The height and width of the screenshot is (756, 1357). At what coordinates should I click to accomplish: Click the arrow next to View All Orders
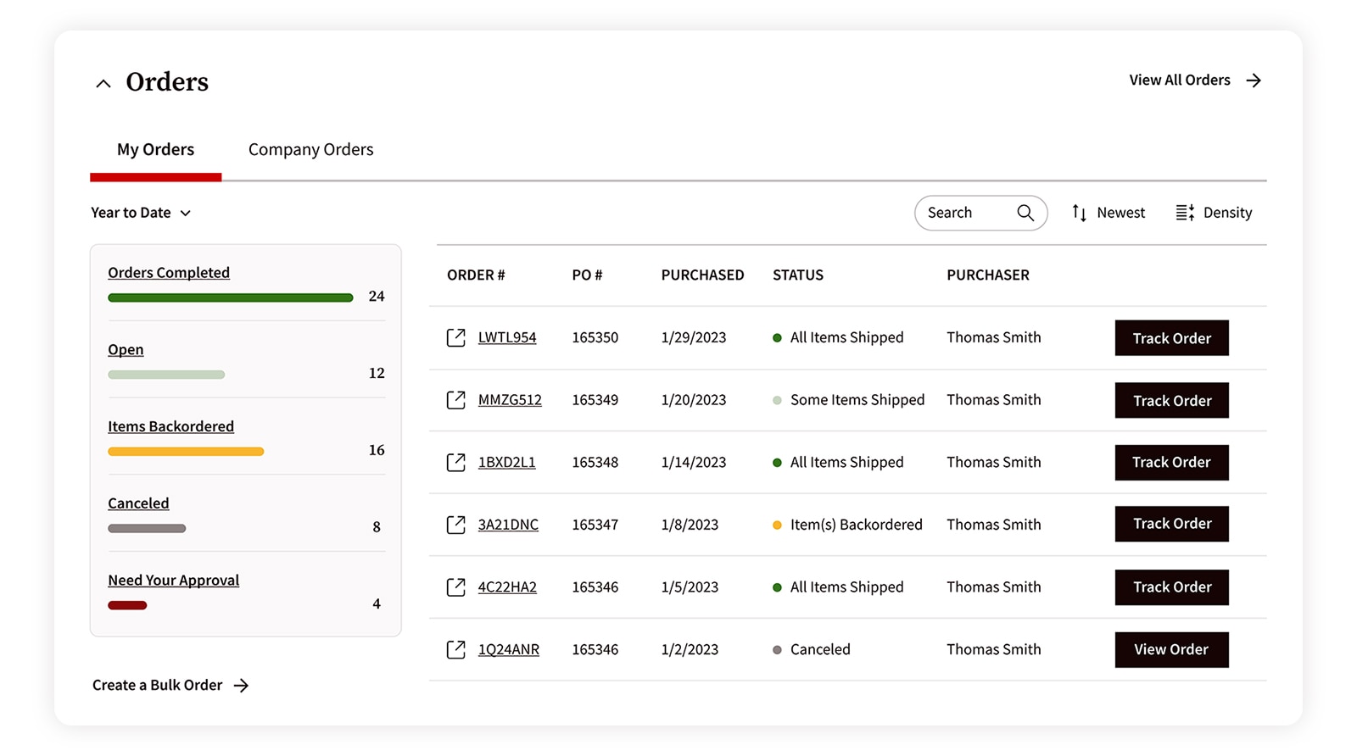coord(1254,81)
